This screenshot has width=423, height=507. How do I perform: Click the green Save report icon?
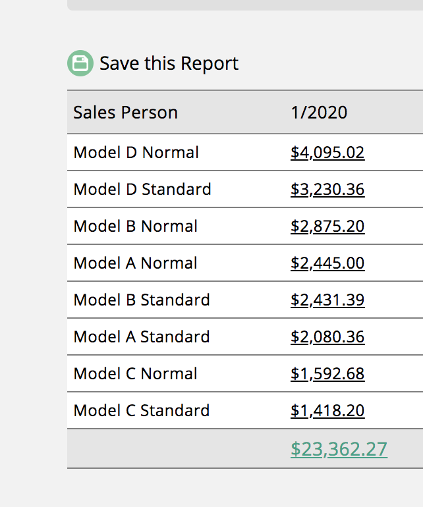click(80, 63)
